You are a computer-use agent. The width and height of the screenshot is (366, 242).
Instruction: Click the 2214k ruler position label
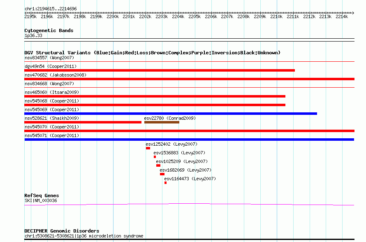(x=342, y=16)
